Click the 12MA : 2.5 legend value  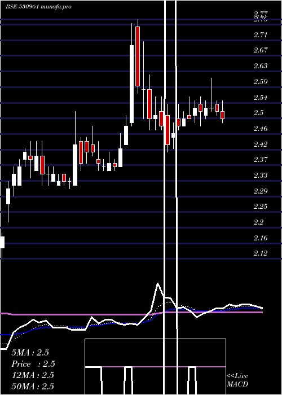(x=33, y=375)
